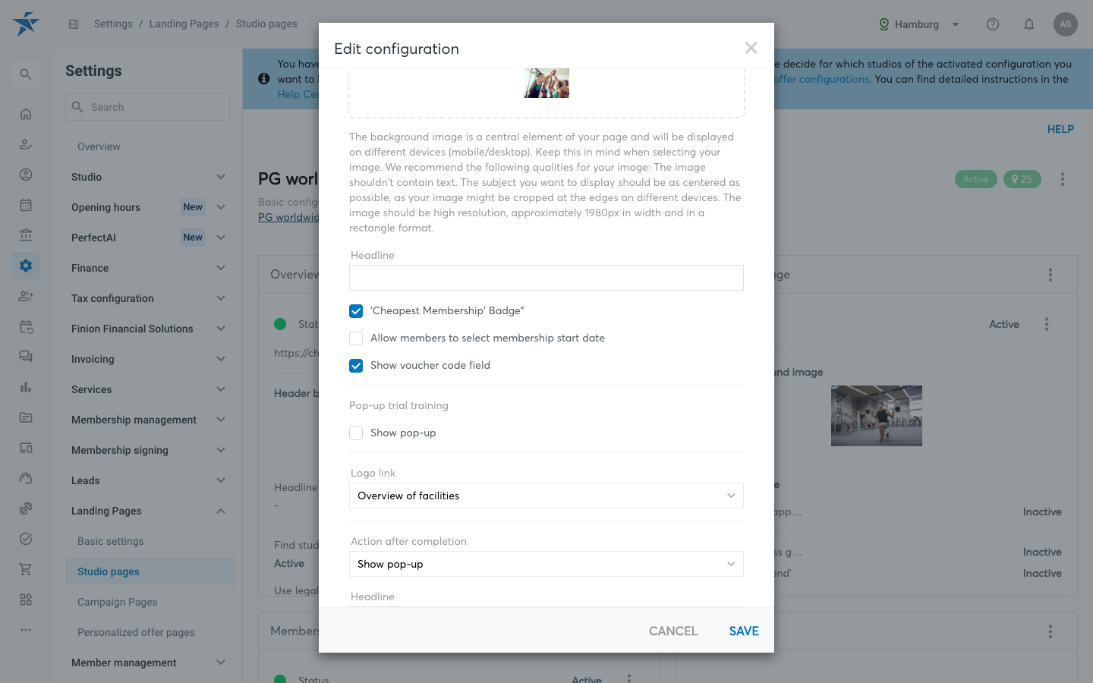Expand the Tax configuration section
The height and width of the screenshot is (683, 1093).
[x=150, y=298]
